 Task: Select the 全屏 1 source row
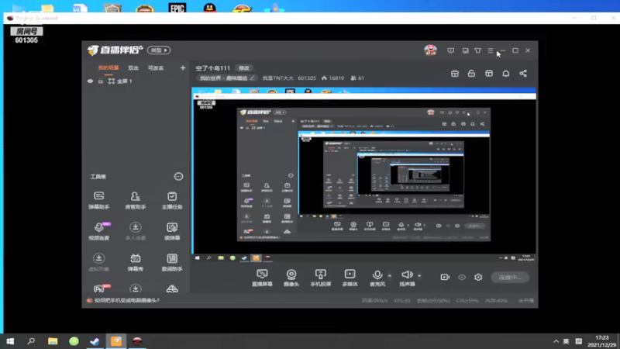(x=136, y=81)
